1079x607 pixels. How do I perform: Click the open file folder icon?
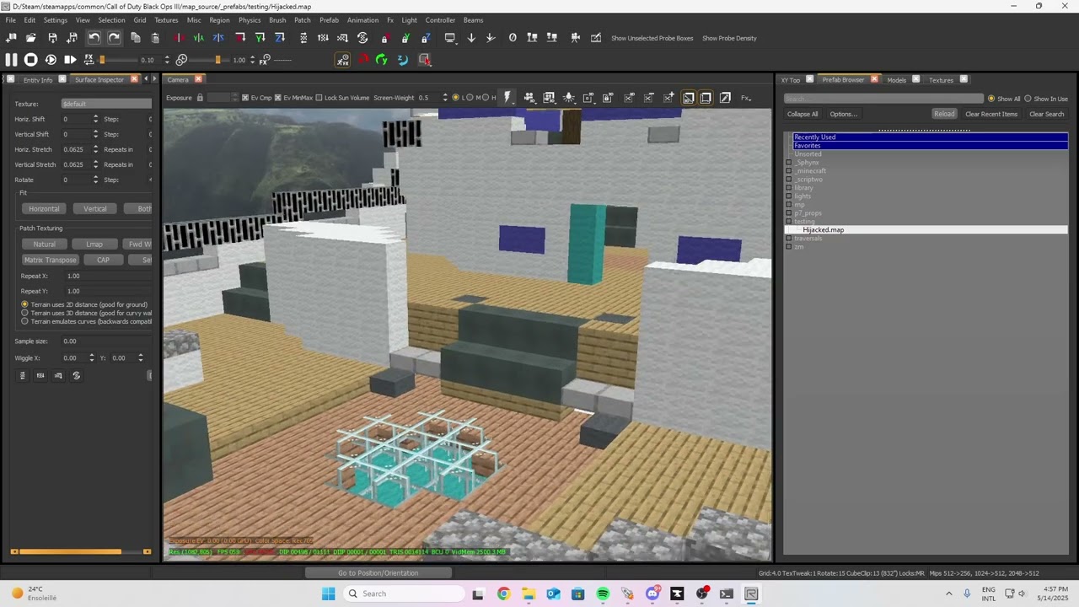tap(31, 38)
